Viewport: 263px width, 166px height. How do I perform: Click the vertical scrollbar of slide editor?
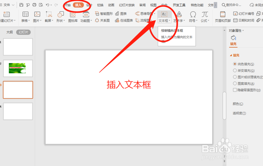224,106
